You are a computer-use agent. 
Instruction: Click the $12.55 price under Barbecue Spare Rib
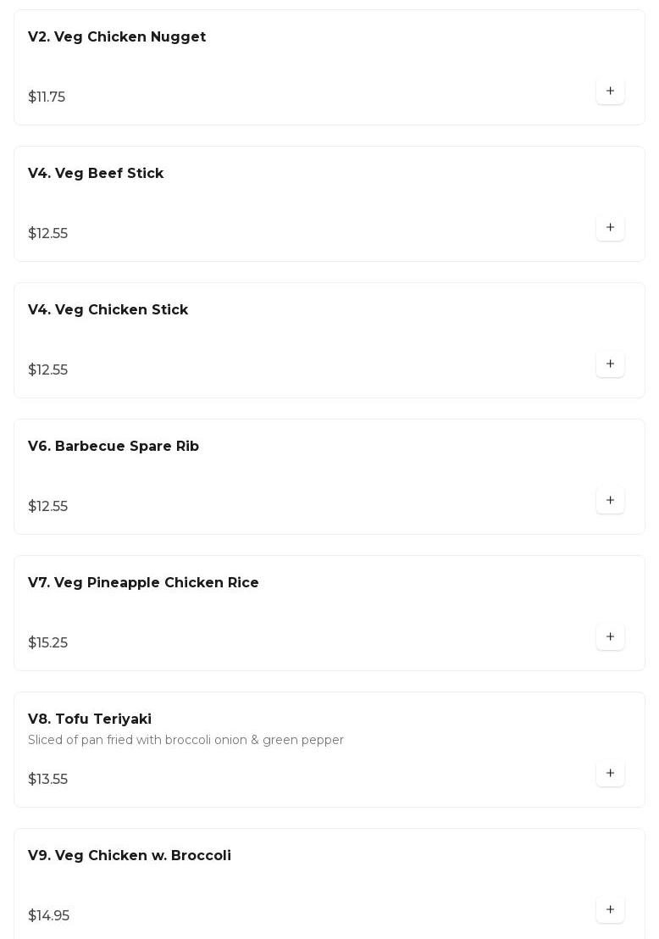pyautogui.click(x=47, y=507)
